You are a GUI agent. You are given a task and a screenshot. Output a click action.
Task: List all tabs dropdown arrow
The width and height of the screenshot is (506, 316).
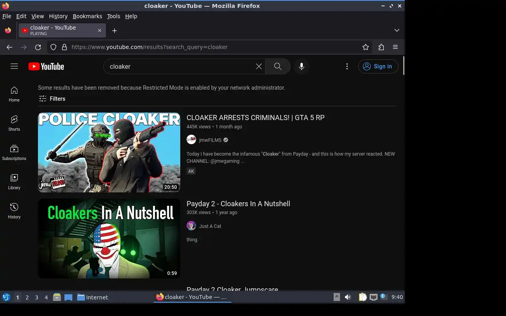click(397, 30)
